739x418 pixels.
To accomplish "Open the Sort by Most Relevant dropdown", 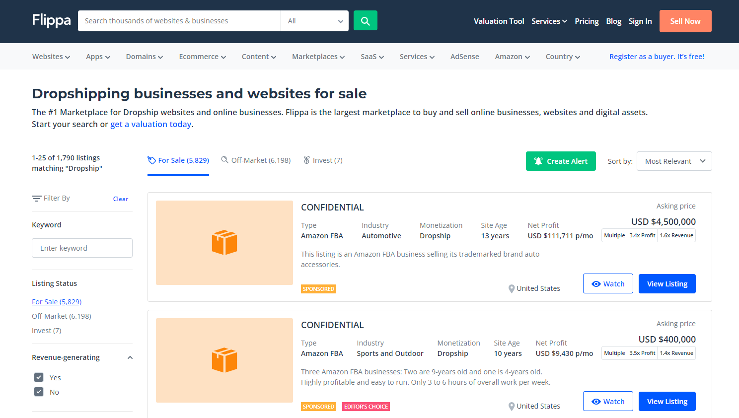I will coord(674,161).
